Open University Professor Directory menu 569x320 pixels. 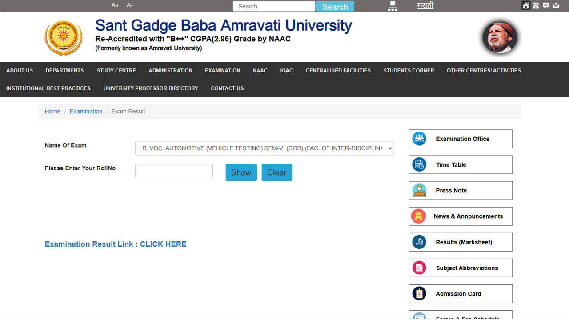coord(151,88)
